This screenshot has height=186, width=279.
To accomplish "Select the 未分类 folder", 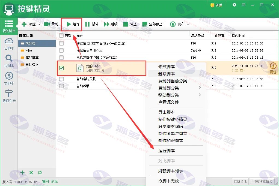I will [37, 43].
